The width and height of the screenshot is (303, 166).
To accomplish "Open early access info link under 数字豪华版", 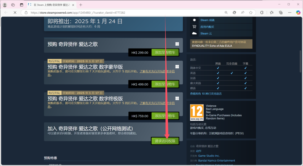I will [157, 71].
